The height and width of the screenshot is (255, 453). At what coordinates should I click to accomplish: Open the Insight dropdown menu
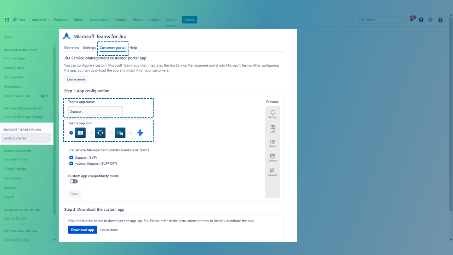155,20
